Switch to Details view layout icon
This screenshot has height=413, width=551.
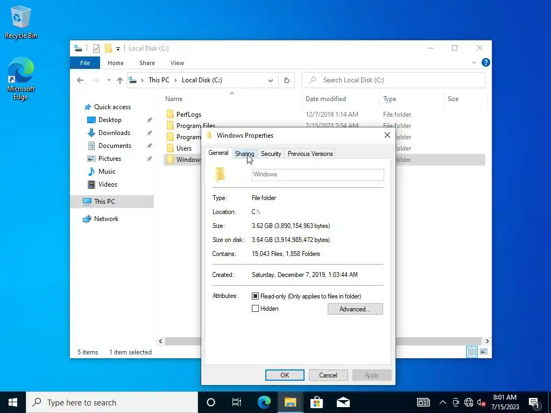[x=472, y=352]
